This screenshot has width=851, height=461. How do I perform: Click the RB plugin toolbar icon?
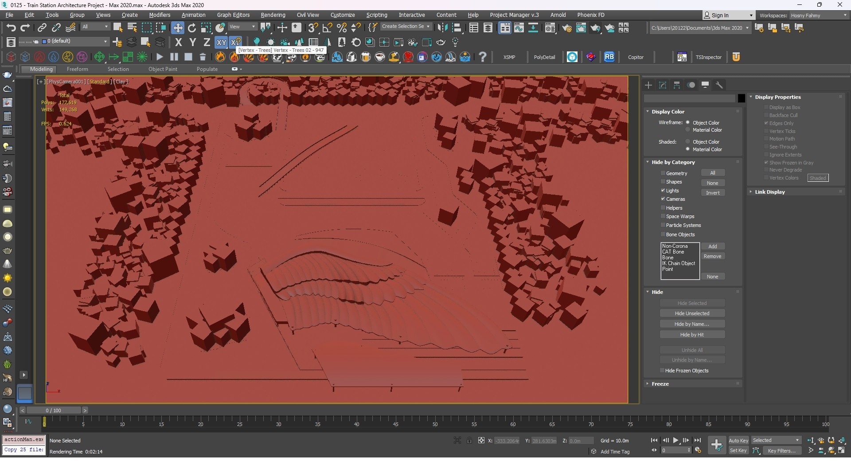click(609, 57)
